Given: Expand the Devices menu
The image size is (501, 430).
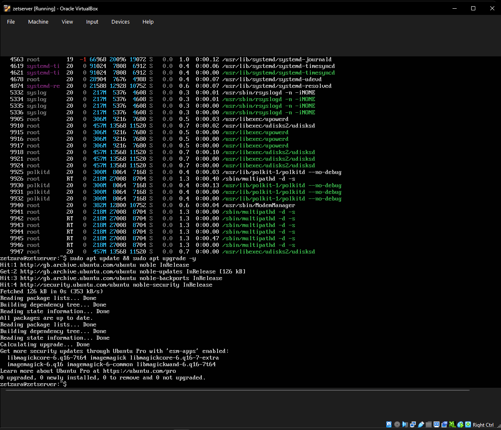Looking at the screenshot, I should pyautogui.click(x=120, y=22).
